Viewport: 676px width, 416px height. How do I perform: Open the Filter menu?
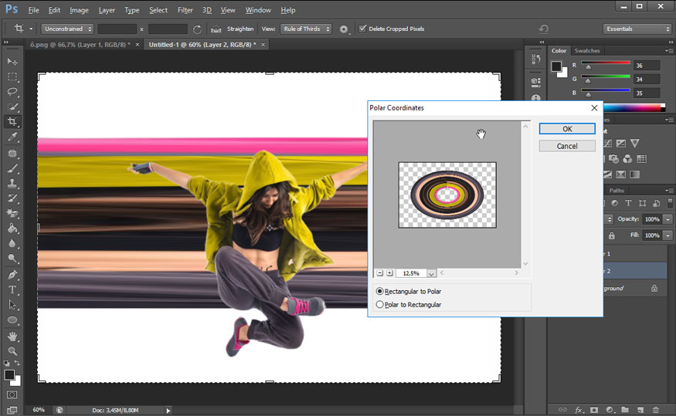click(185, 10)
